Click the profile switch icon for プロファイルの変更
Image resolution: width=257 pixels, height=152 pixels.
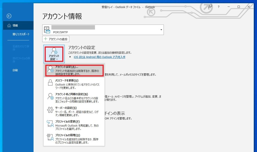point(50,123)
